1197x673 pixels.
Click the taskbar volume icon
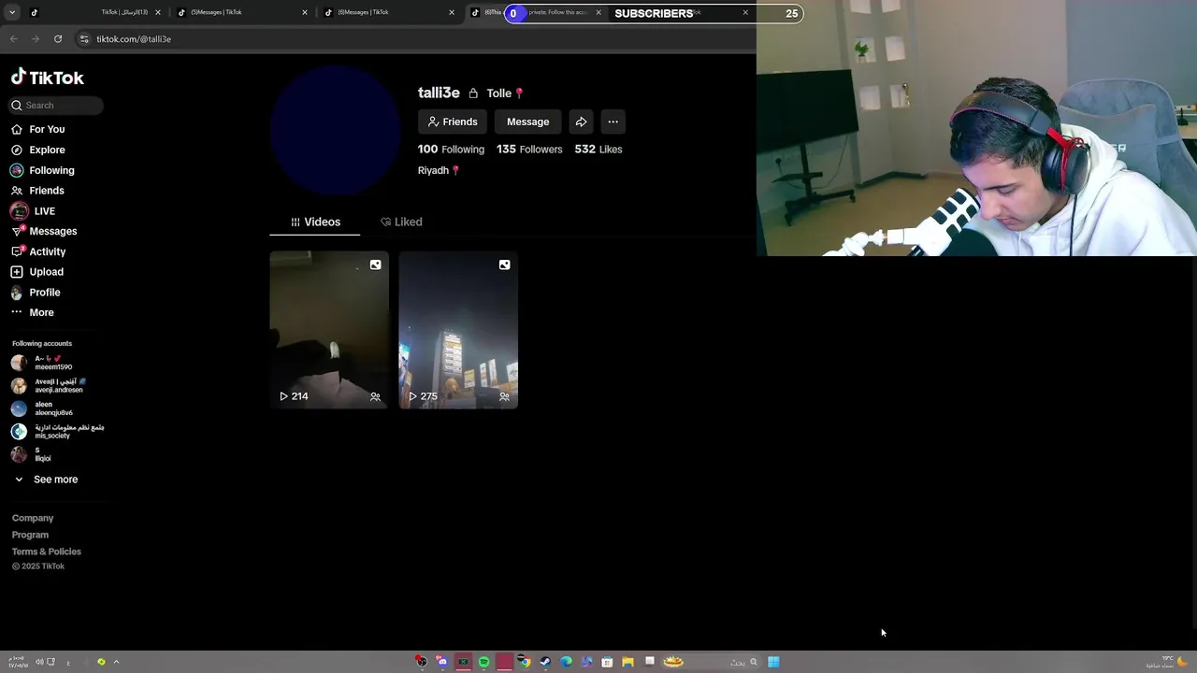(x=39, y=662)
